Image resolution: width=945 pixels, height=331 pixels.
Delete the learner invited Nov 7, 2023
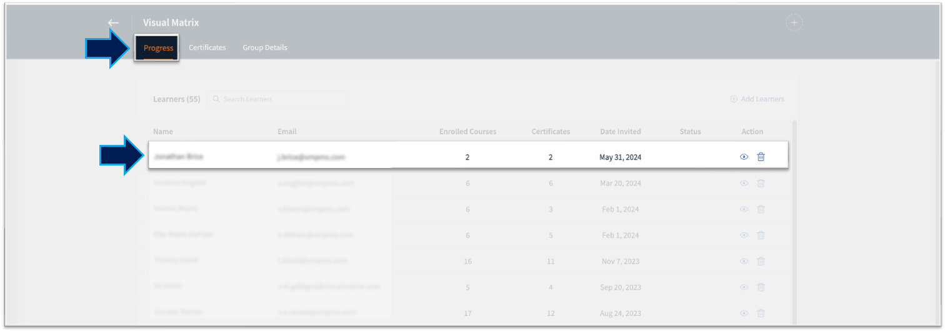pyautogui.click(x=761, y=261)
